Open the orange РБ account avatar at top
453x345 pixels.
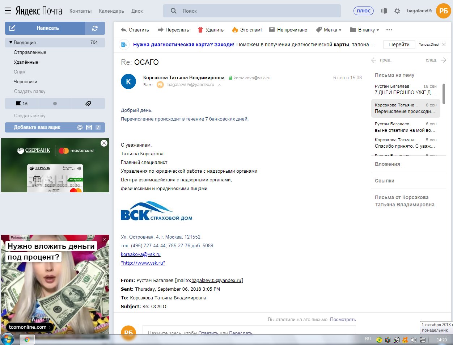(444, 11)
